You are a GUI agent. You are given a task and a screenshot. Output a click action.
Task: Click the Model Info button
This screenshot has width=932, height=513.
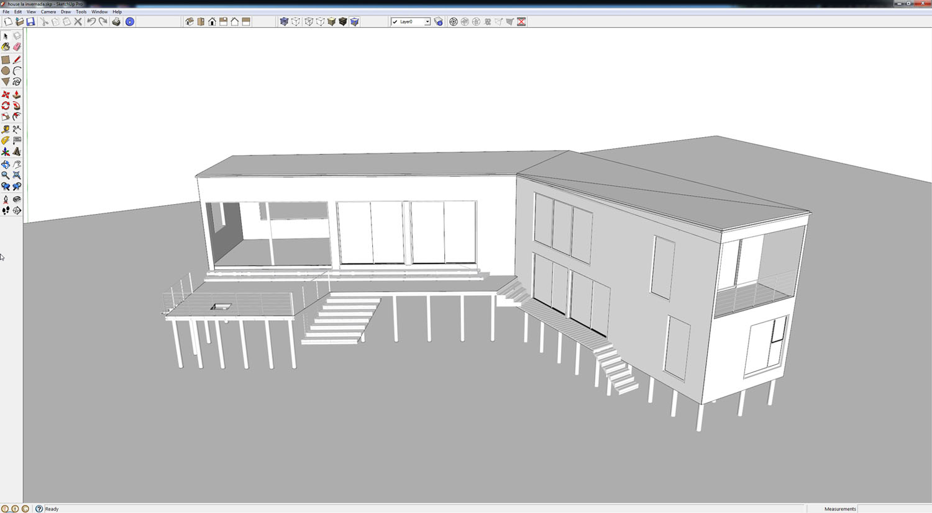point(130,22)
